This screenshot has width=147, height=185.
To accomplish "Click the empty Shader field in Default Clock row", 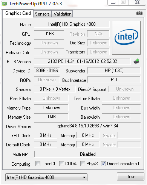I will point(129,144).
